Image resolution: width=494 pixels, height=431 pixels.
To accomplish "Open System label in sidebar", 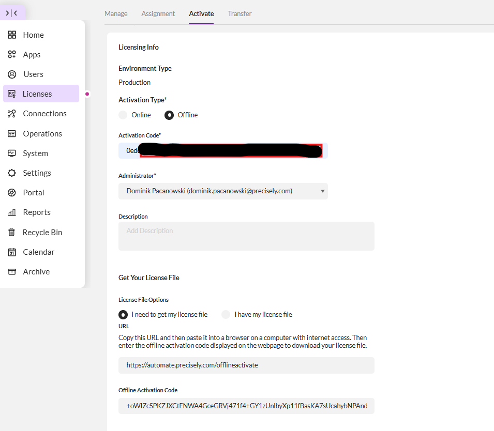I will (36, 153).
